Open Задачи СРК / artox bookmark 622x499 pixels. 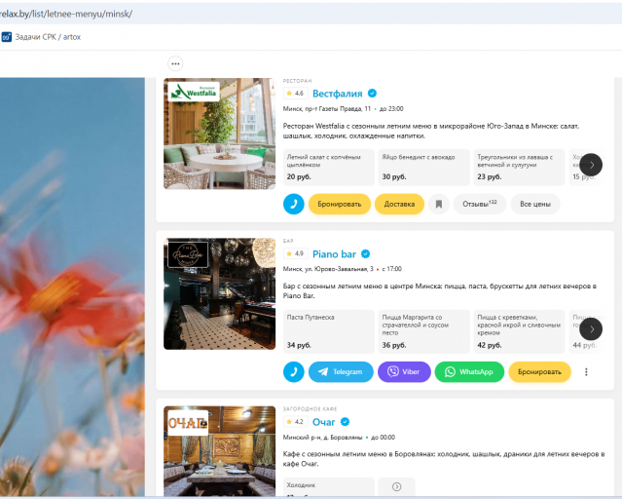[41, 37]
